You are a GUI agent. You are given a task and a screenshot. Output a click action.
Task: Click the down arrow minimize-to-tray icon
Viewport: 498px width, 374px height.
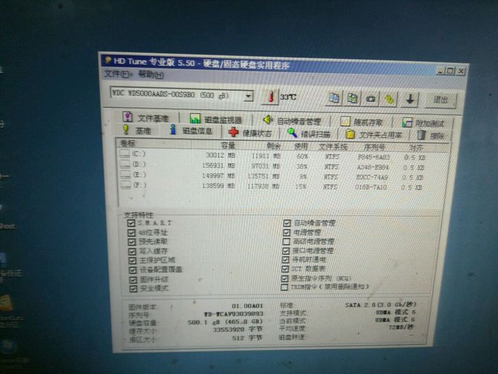(410, 100)
